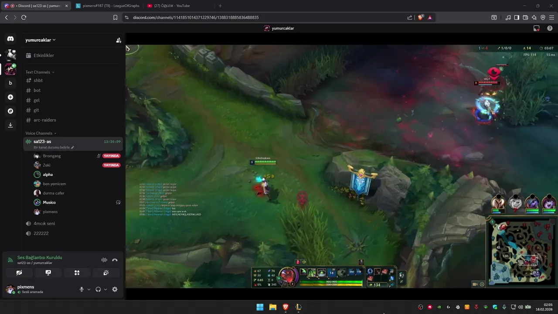
Task: Open Discord direct messages home icon
Action: coord(10,39)
